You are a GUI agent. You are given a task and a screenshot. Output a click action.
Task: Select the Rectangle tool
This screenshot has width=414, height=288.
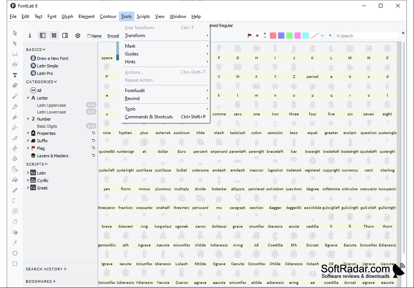point(15,264)
